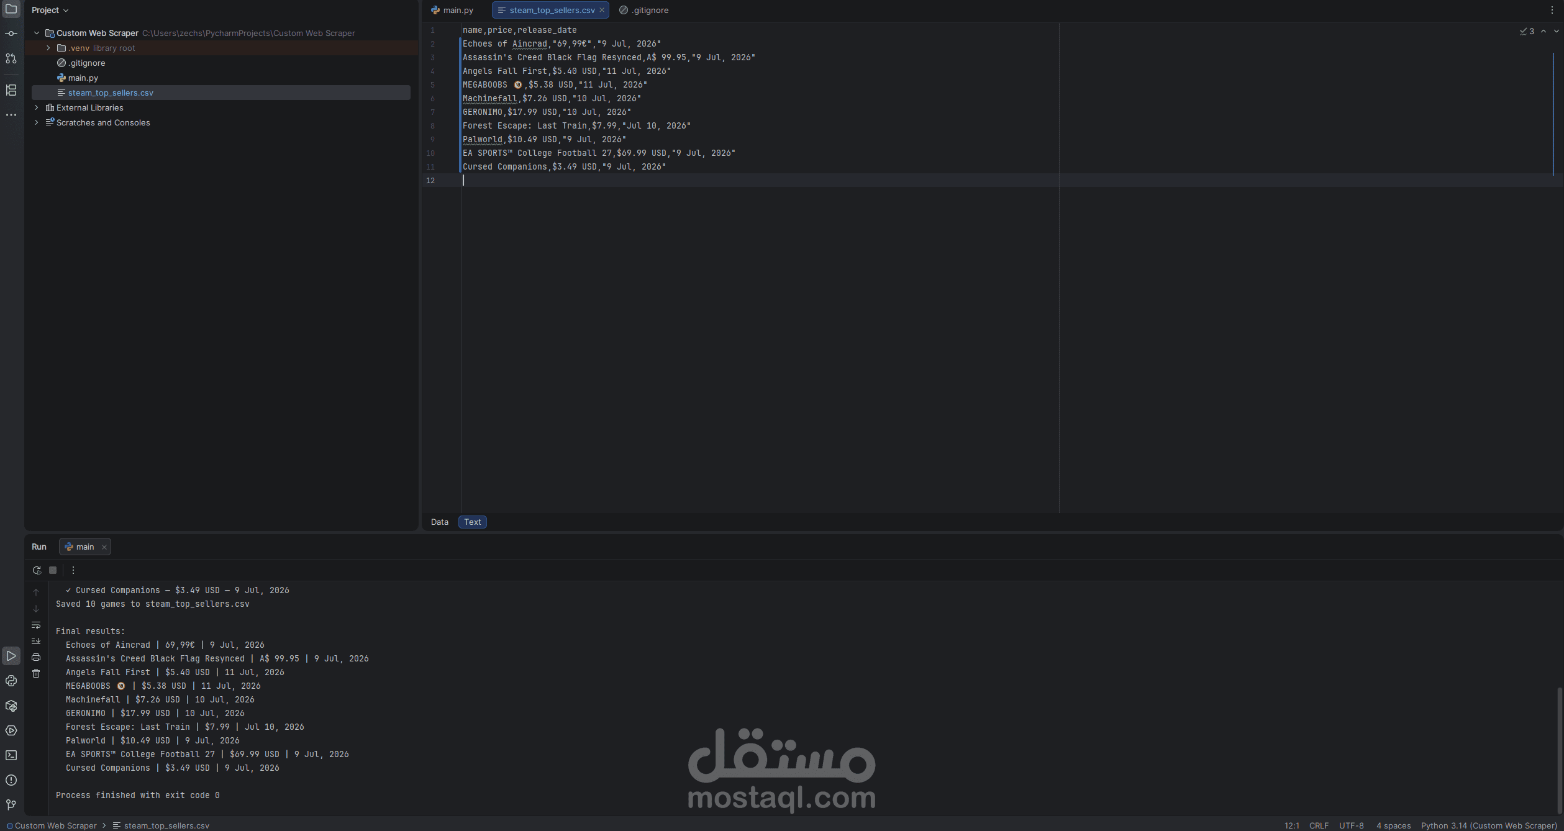Open the Commit tool window
Image resolution: width=1564 pixels, height=831 pixels.
[11, 34]
